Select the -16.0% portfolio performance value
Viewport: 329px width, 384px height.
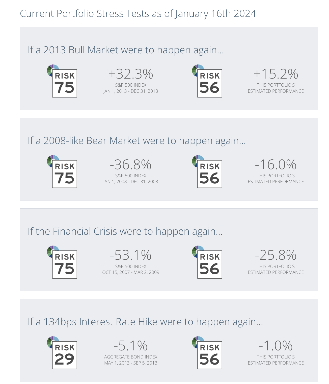pyautogui.click(x=276, y=164)
